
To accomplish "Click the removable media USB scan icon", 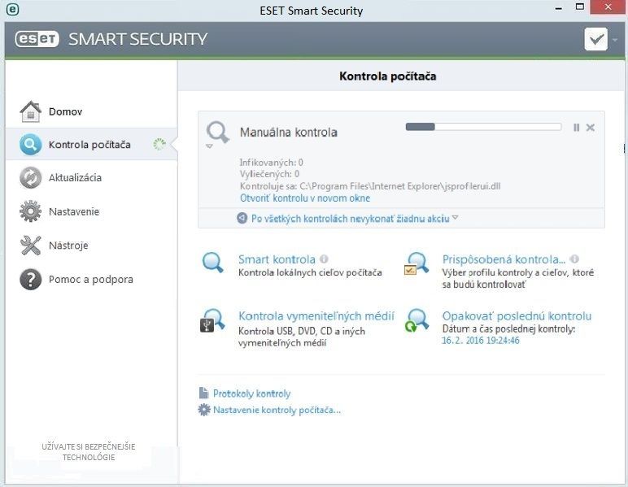I will click(212, 320).
